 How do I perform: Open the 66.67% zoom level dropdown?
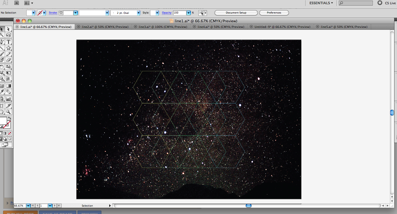(28, 206)
